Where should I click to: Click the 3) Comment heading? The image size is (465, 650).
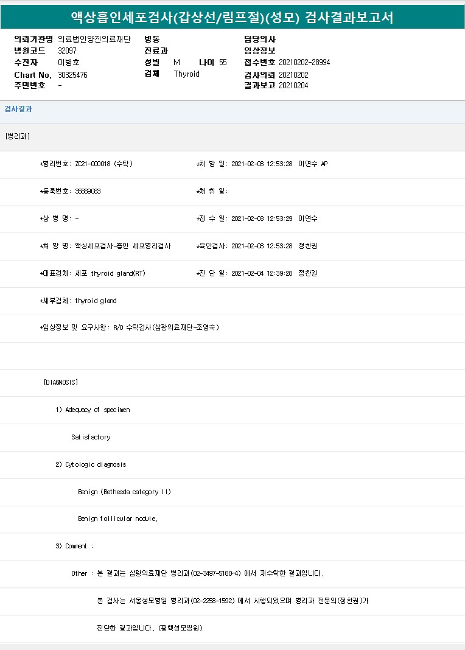[75, 546]
